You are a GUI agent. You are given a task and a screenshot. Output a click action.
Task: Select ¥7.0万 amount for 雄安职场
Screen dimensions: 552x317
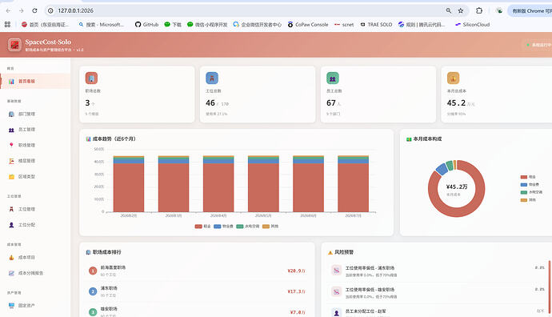(298, 312)
